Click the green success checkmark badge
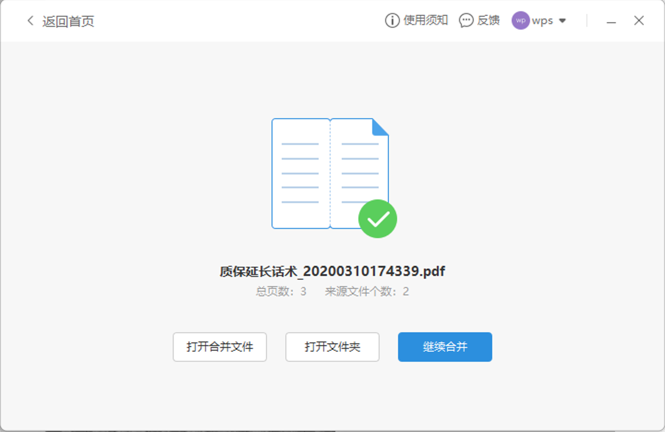This screenshot has height=432, width=665. pos(377,219)
